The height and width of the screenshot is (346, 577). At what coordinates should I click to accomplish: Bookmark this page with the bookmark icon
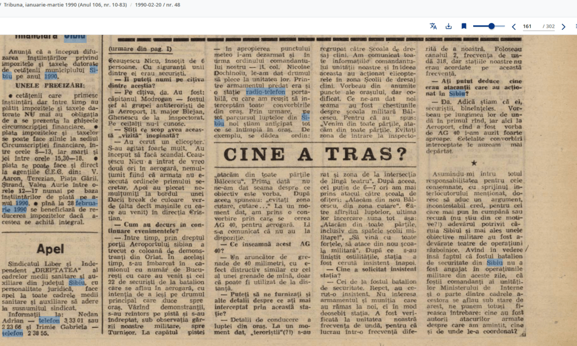click(464, 27)
